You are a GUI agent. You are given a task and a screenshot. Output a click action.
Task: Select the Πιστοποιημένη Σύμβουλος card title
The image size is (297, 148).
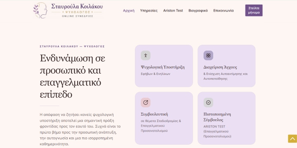[x=217, y=117]
